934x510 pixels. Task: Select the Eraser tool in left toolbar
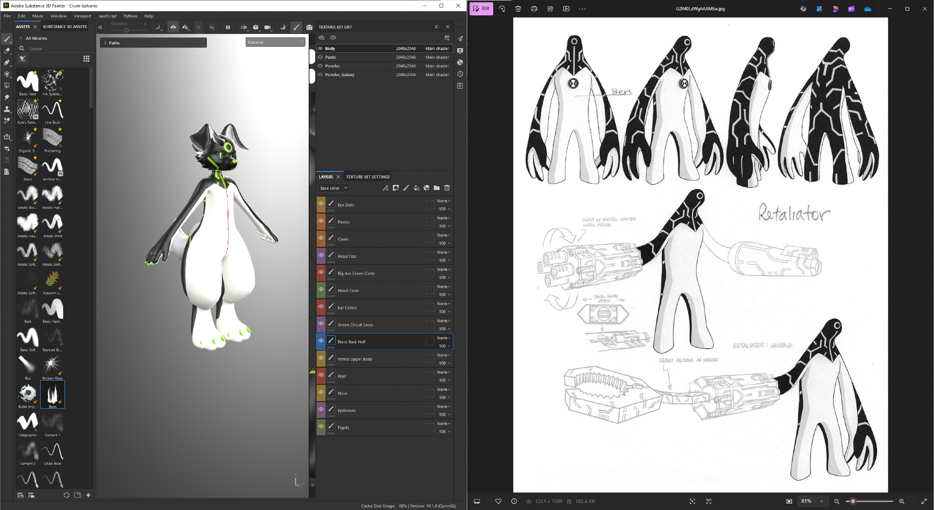click(7, 51)
